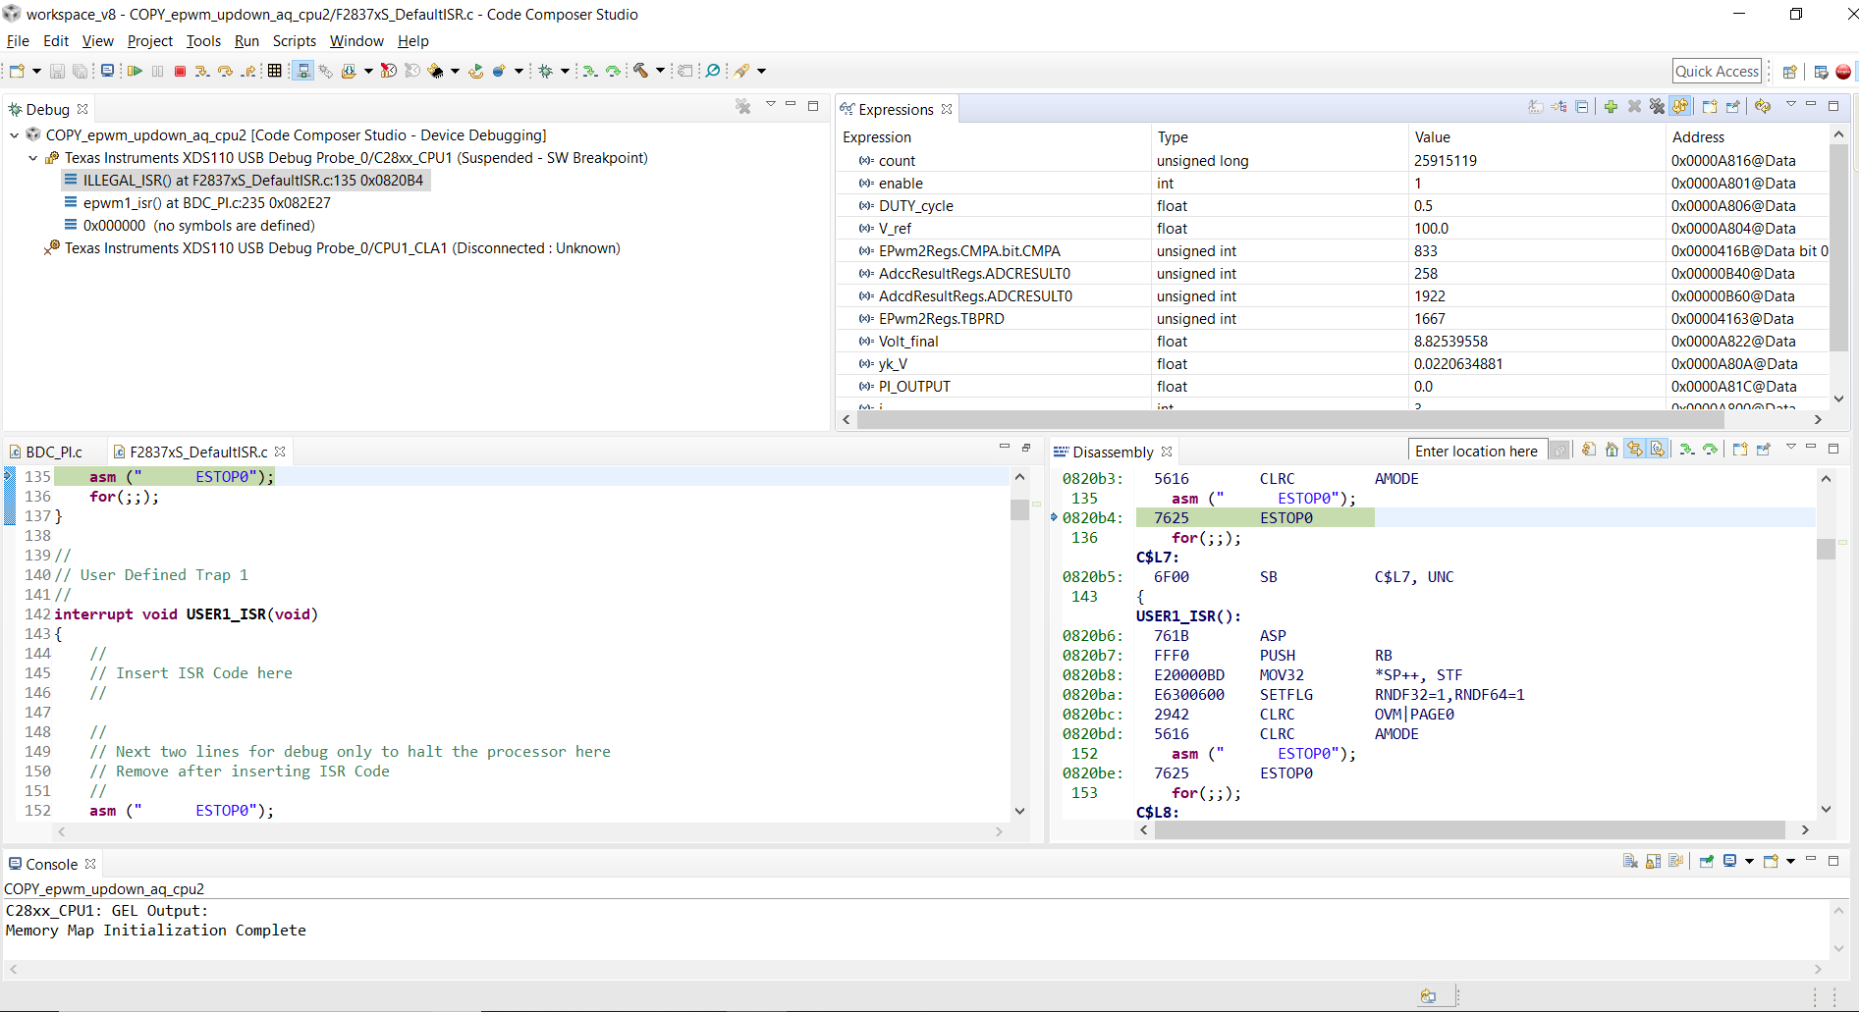Image resolution: width=1859 pixels, height=1012 pixels.
Task: Click the red Terminate button in toolbar
Action: [x=180, y=71]
